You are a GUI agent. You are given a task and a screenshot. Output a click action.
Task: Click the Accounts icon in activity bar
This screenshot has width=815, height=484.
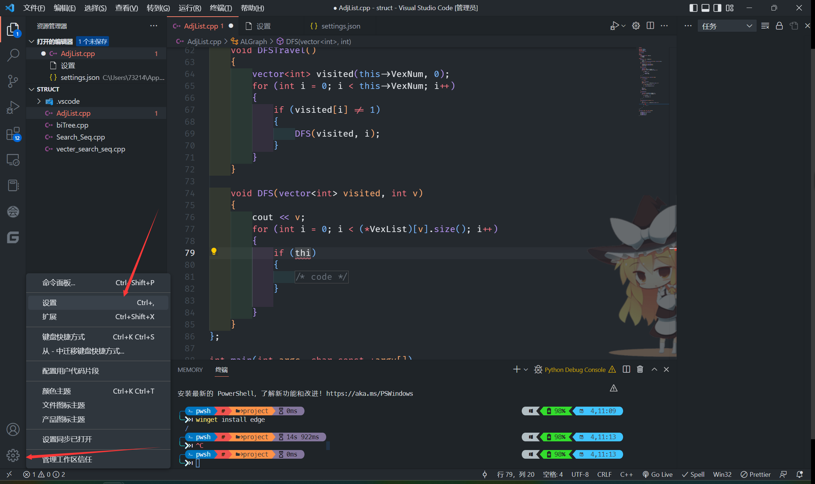[13, 429]
